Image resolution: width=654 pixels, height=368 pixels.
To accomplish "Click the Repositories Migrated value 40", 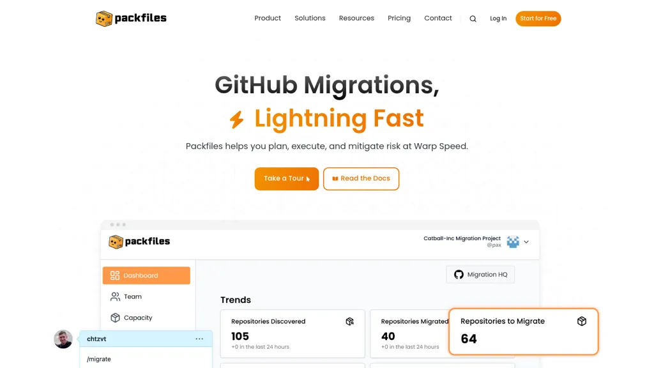I will [x=388, y=336].
